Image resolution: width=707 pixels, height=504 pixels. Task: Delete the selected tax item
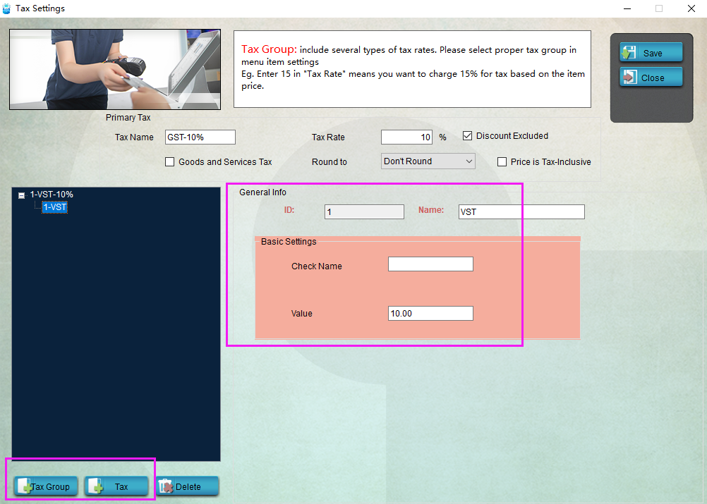(187, 486)
